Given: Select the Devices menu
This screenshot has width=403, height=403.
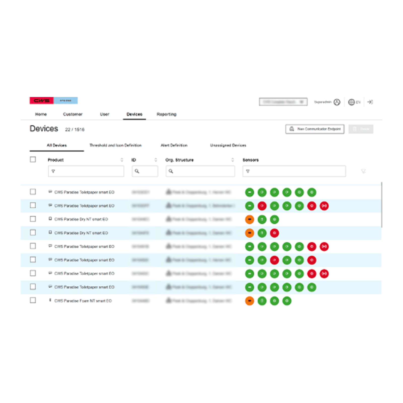Looking at the screenshot, I should coord(135,114).
